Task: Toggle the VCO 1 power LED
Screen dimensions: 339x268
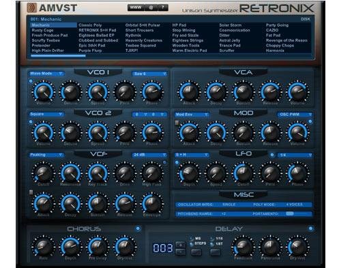Action: coord(31,81)
